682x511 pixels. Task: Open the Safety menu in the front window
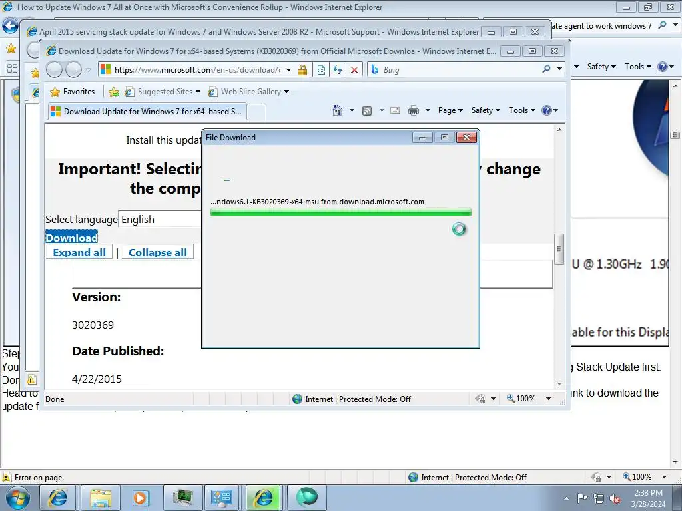click(486, 110)
